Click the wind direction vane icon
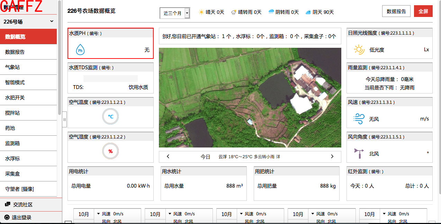The image size is (441, 224). [359, 153]
